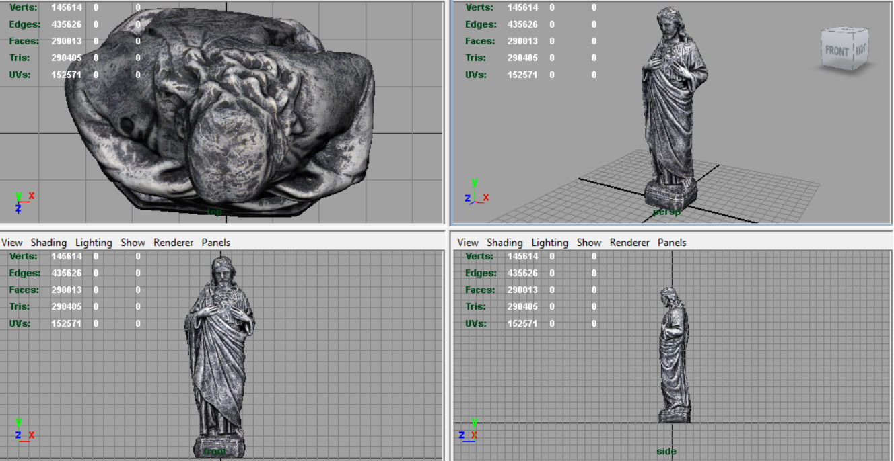Viewport: 894px width, 461px height.
Task: Open Renderer menu in side viewport
Action: 629,243
